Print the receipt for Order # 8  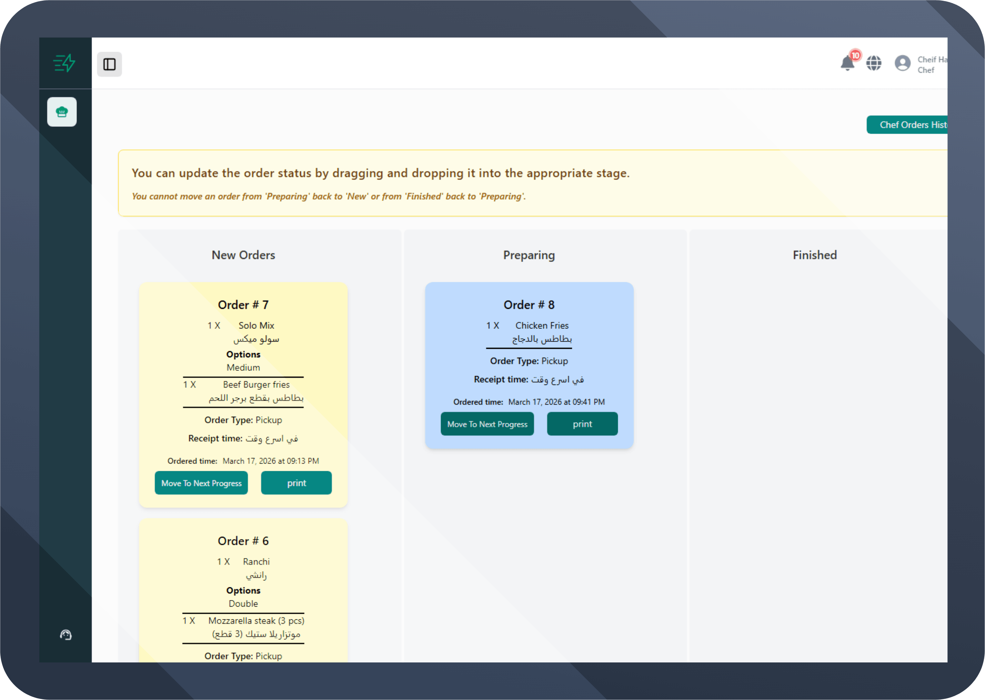[582, 424]
